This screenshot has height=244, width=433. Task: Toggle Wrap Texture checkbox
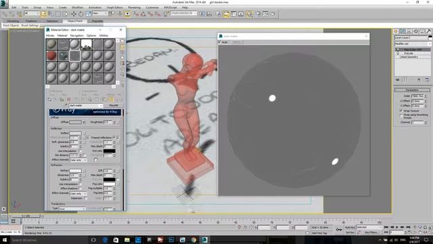tap(401, 110)
